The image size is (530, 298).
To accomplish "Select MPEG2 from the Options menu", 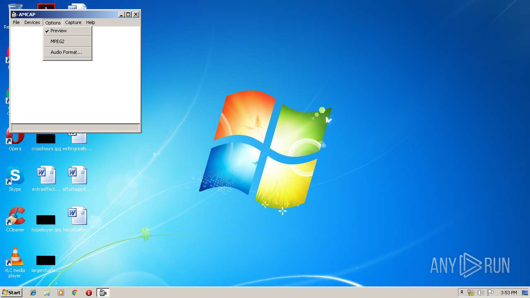I will pos(67,41).
